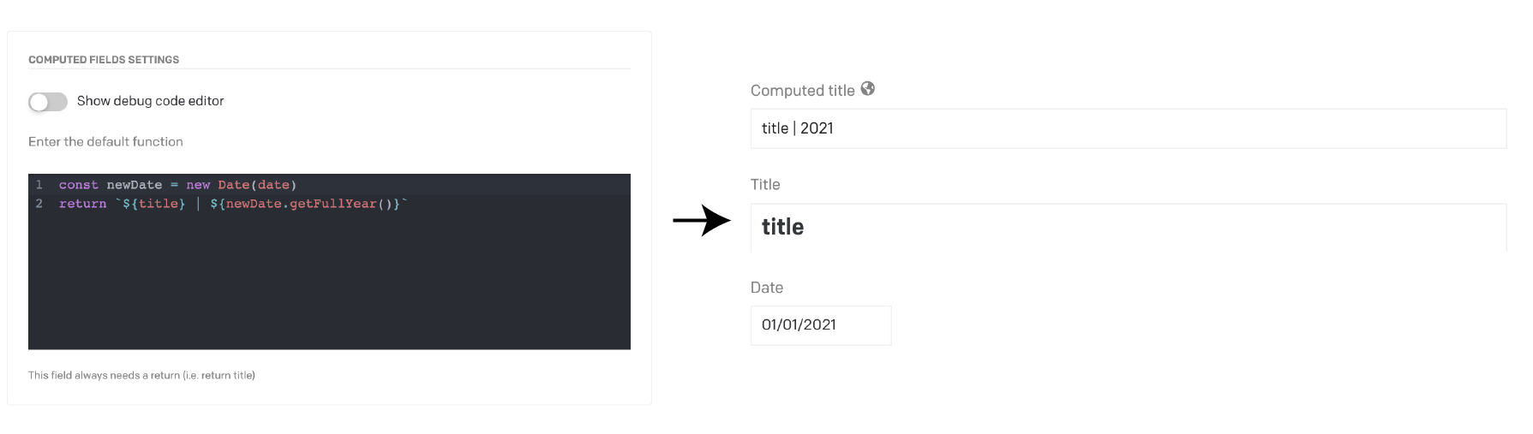Click the help text about needing a return
The image size is (1533, 434).
(141, 375)
